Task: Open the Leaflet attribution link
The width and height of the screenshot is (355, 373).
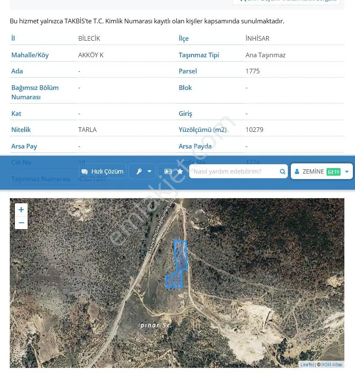Action: point(307,365)
